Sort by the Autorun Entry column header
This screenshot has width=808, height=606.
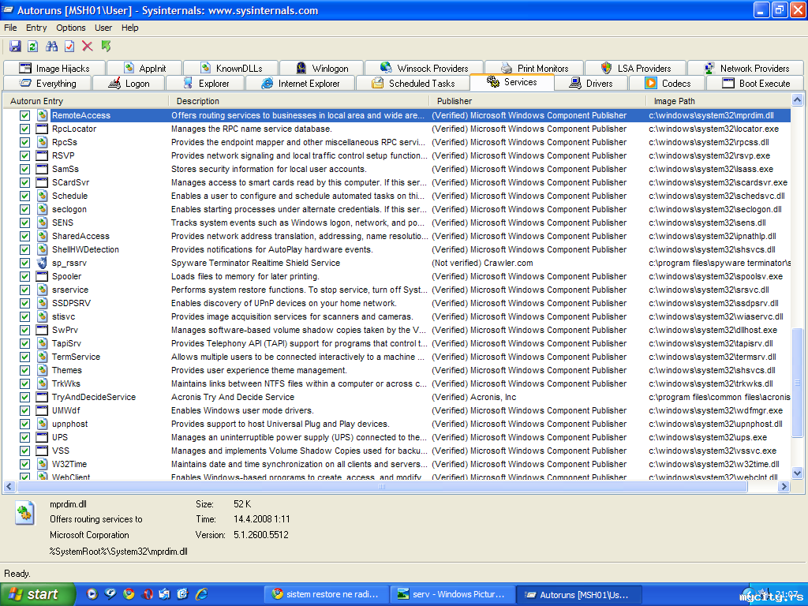85,101
